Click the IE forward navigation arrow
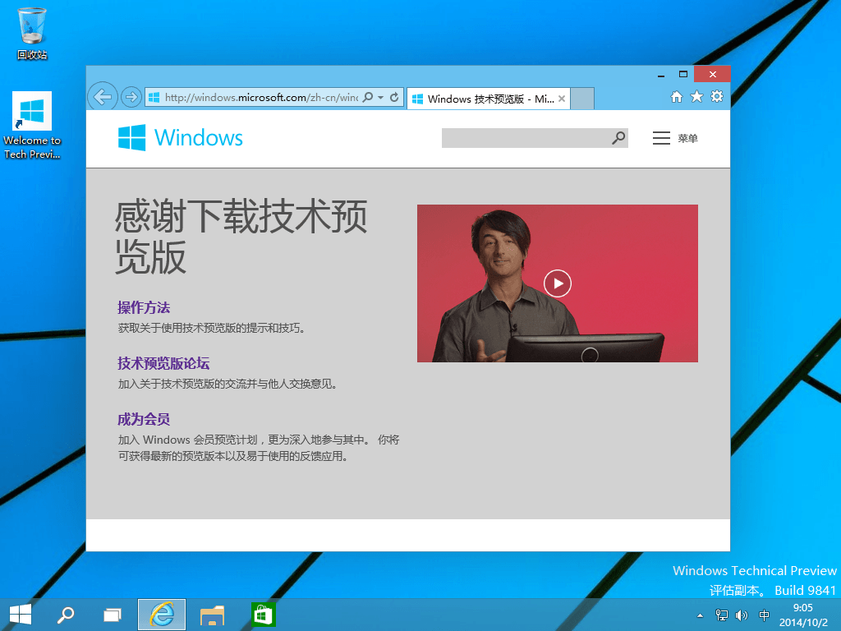This screenshot has width=841, height=631. coord(131,97)
